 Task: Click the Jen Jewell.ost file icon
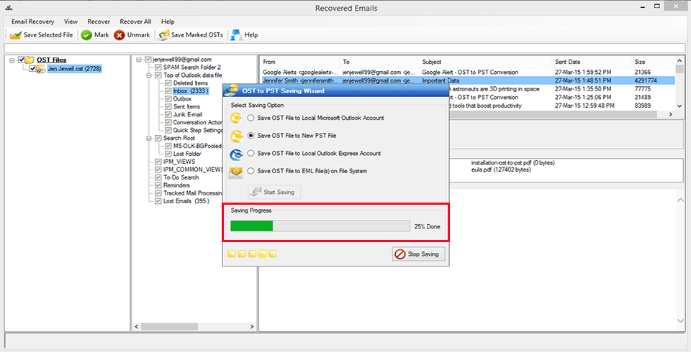click(41, 69)
